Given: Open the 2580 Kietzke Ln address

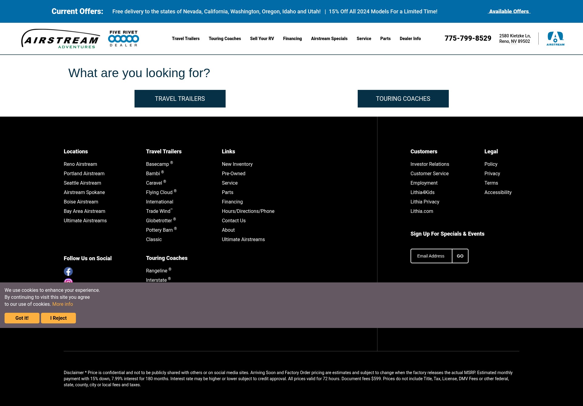Looking at the screenshot, I should (x=515, y=39).
